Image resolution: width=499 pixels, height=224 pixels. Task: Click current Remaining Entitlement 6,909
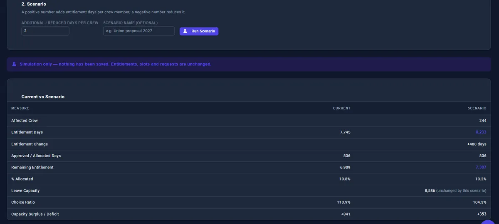[x=345, y=167]
